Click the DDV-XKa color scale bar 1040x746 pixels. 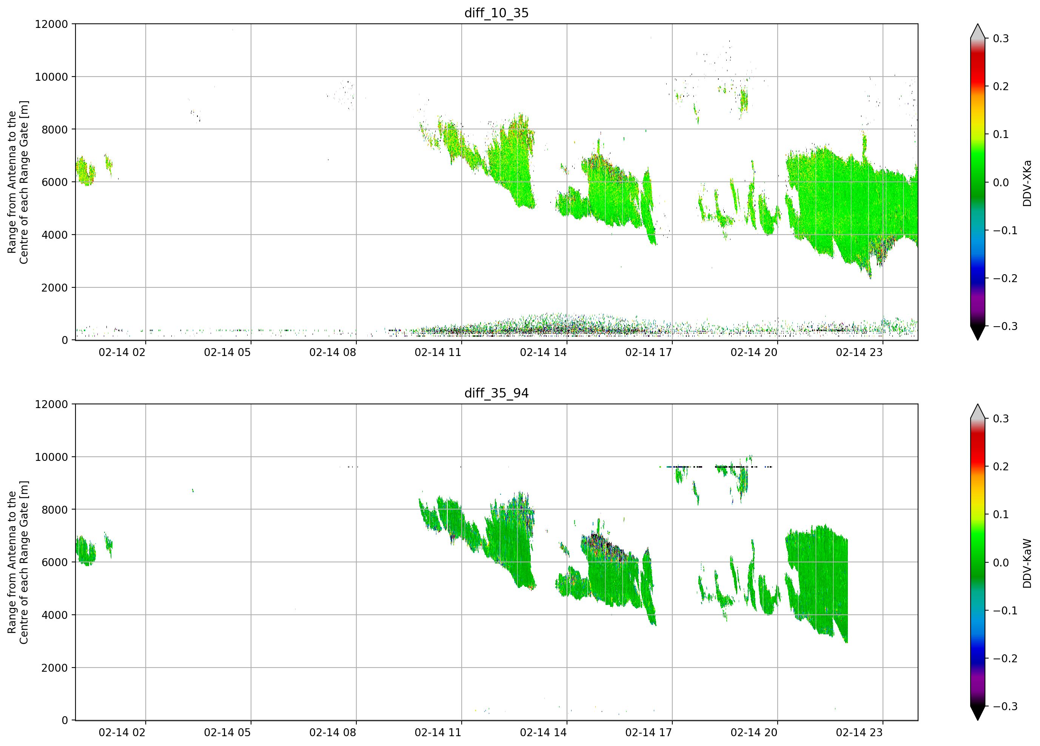point(978,182)
